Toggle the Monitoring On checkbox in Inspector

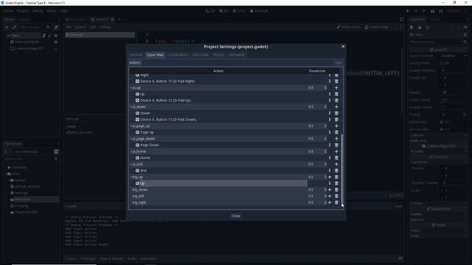tap(441, 122)
